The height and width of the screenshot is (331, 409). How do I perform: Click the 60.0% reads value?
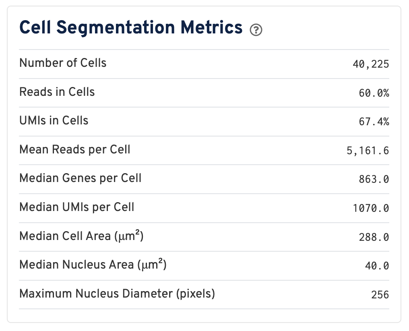pyautogui.click(x=374, y=93)
